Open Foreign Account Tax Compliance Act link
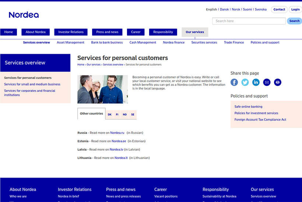Screen dimensions: 302x202 [x=260, y=119]
